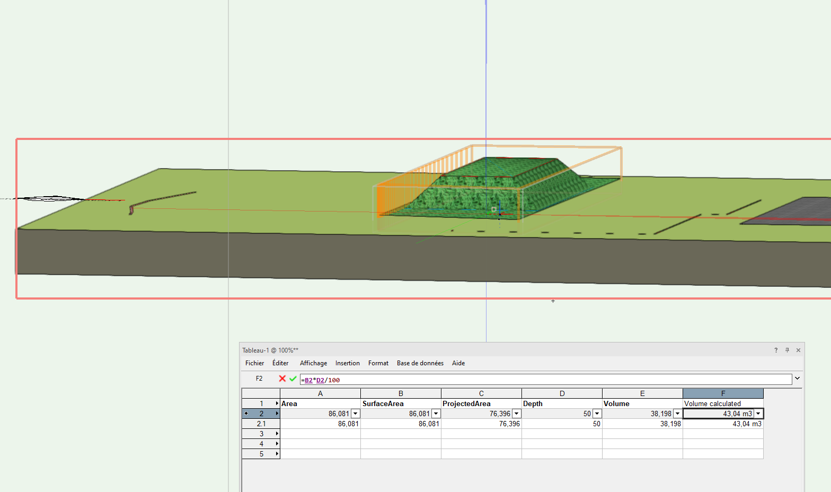This screenshot has width=831, height=492.
Task: Open the Depth column dropdown in row 2
Action: click(x=597, y=414)
